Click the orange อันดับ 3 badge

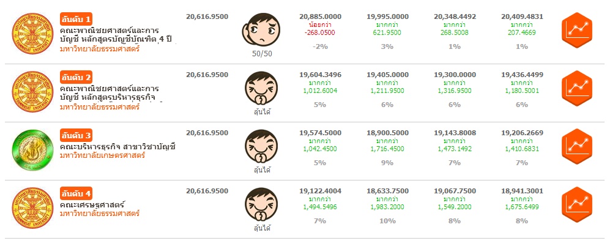point(76,135)
